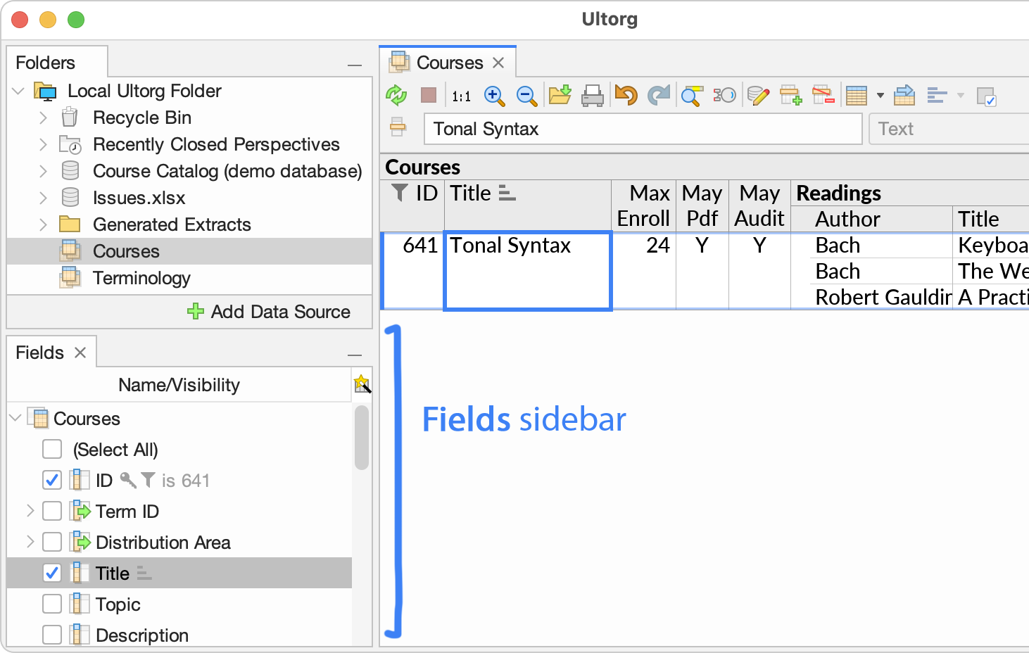The width and height of the screenshot is (1029, 653).
Task: Click the 1:1 zoom reset icon
Action: pos(461,96)
